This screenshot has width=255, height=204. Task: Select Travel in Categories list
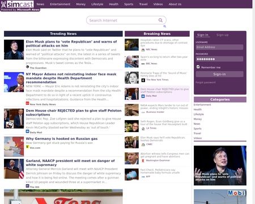197,133
